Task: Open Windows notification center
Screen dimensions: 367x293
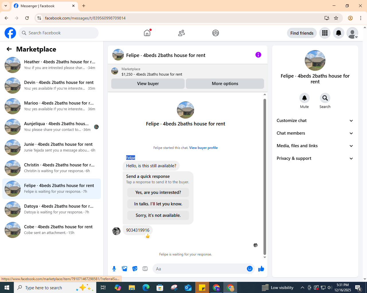Action: [x=358, y=288]
